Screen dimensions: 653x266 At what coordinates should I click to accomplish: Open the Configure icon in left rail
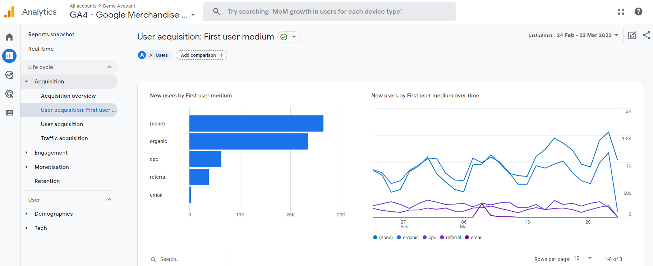[9, 113]
